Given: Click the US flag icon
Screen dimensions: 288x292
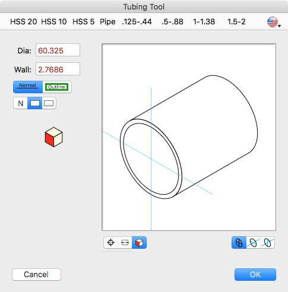Looking at the screenshot, I should (273, 22).
